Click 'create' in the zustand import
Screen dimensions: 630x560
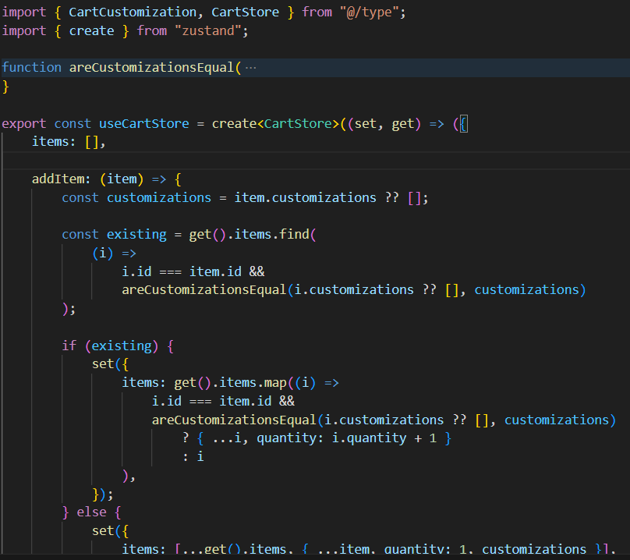click(91, 31)
